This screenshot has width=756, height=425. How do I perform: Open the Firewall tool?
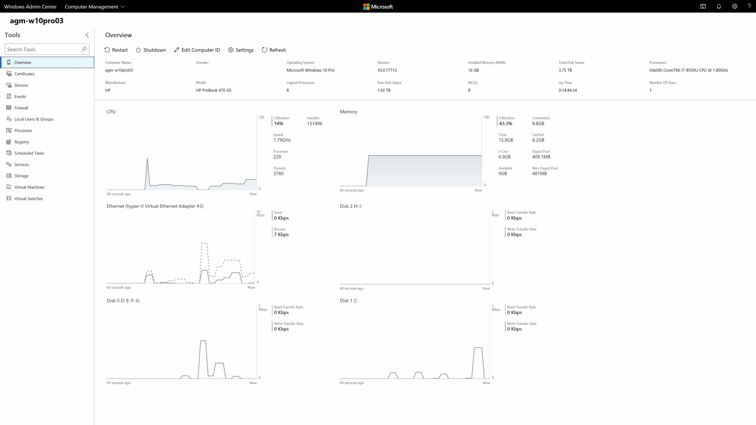pyautogui.click(x=21, y=107)
